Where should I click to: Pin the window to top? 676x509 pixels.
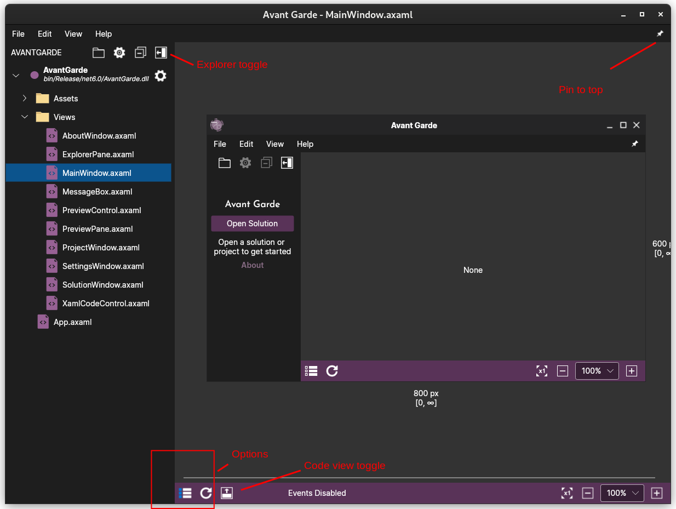pyautogui.click(x=660, y=33)
